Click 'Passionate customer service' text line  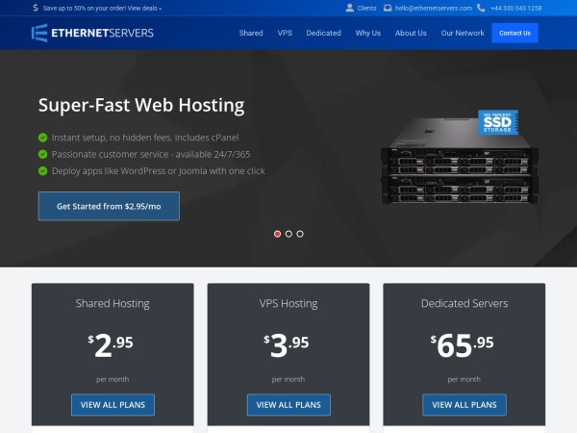pyautogui.click(x=151, y=154)
